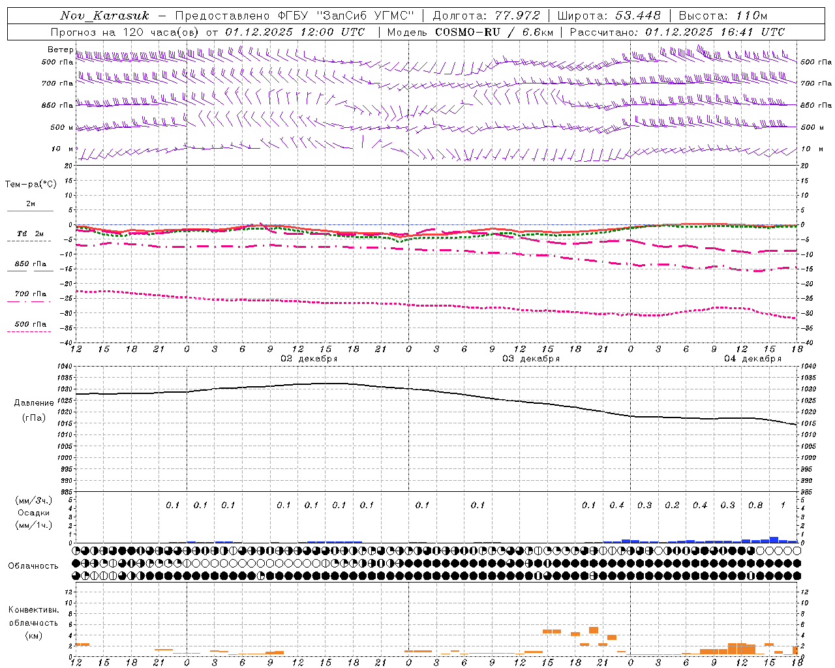Click the 'Td 2м' dew point legend entry
Image resolution: width=835 pixels, height=668 pixels.
coord(31,234)
